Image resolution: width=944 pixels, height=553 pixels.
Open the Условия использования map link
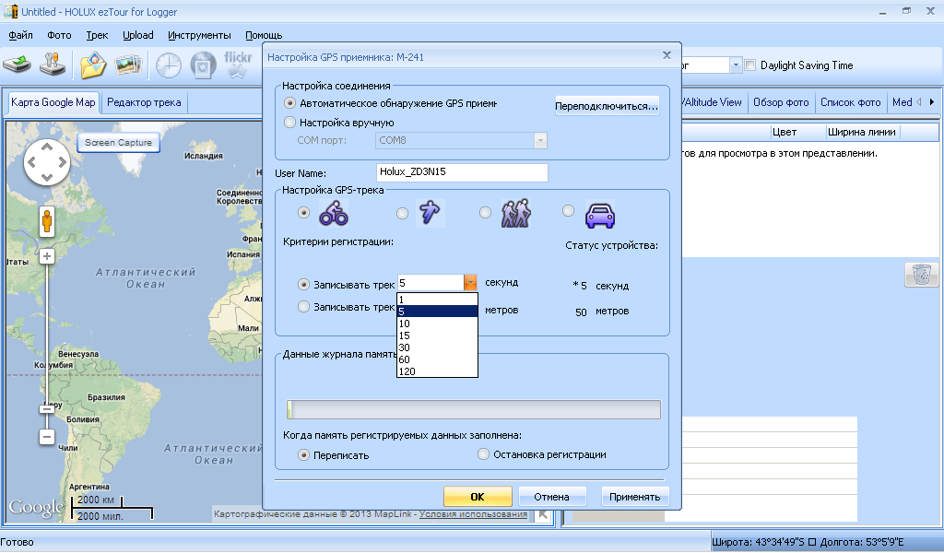[x=473, y=514]
